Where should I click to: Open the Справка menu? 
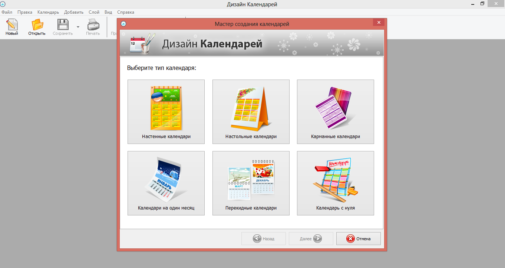tap(126, 12)
